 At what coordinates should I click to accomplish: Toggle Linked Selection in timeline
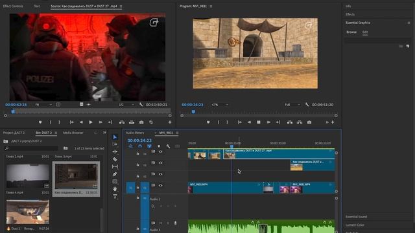[x=149, y=146]
